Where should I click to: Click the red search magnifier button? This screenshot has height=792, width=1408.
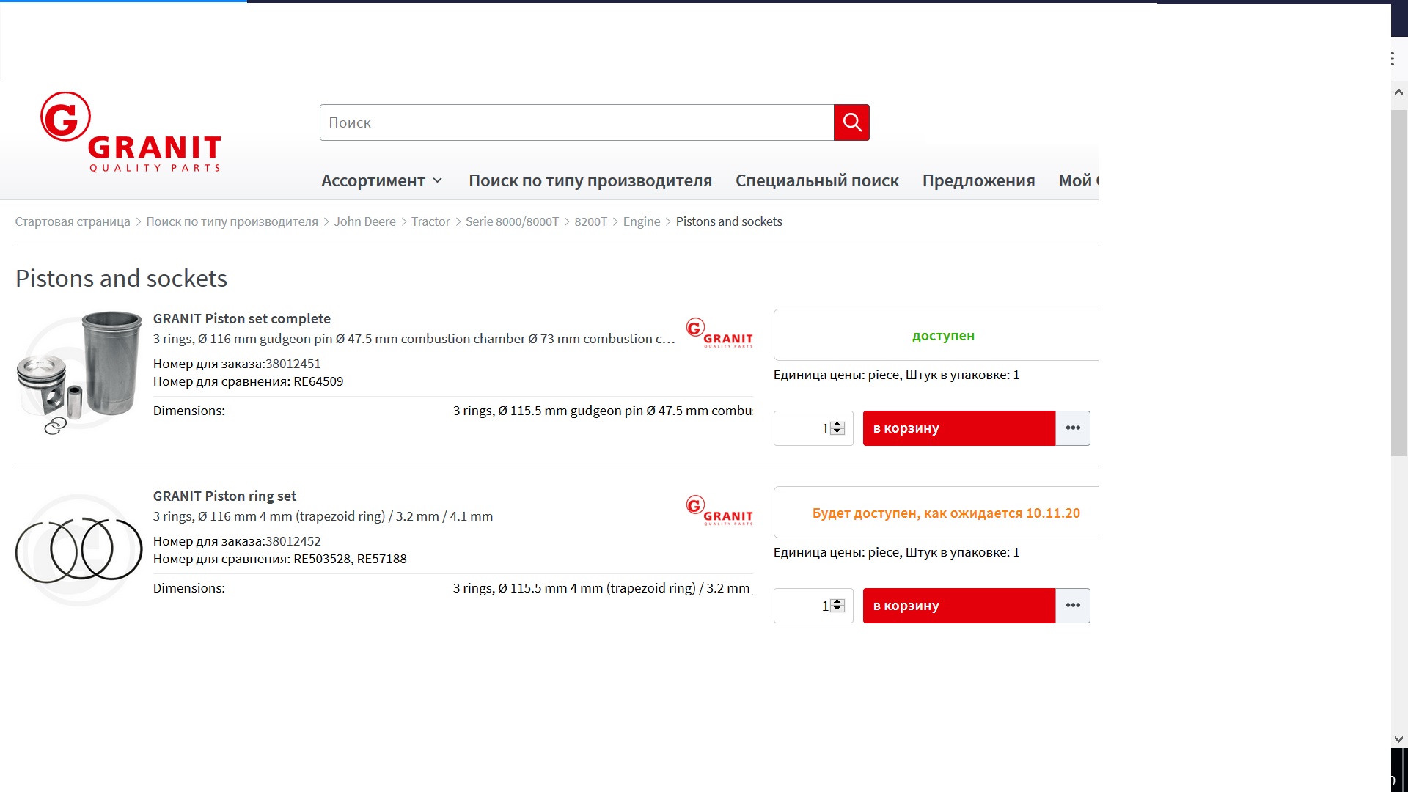[x=851, y=122]
